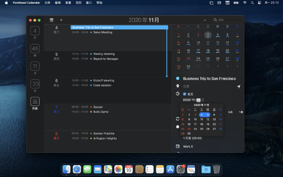The height and width of the screenshot is (177, 283).
Task: Open App Store from the Dock
Action: coord(170,169)
